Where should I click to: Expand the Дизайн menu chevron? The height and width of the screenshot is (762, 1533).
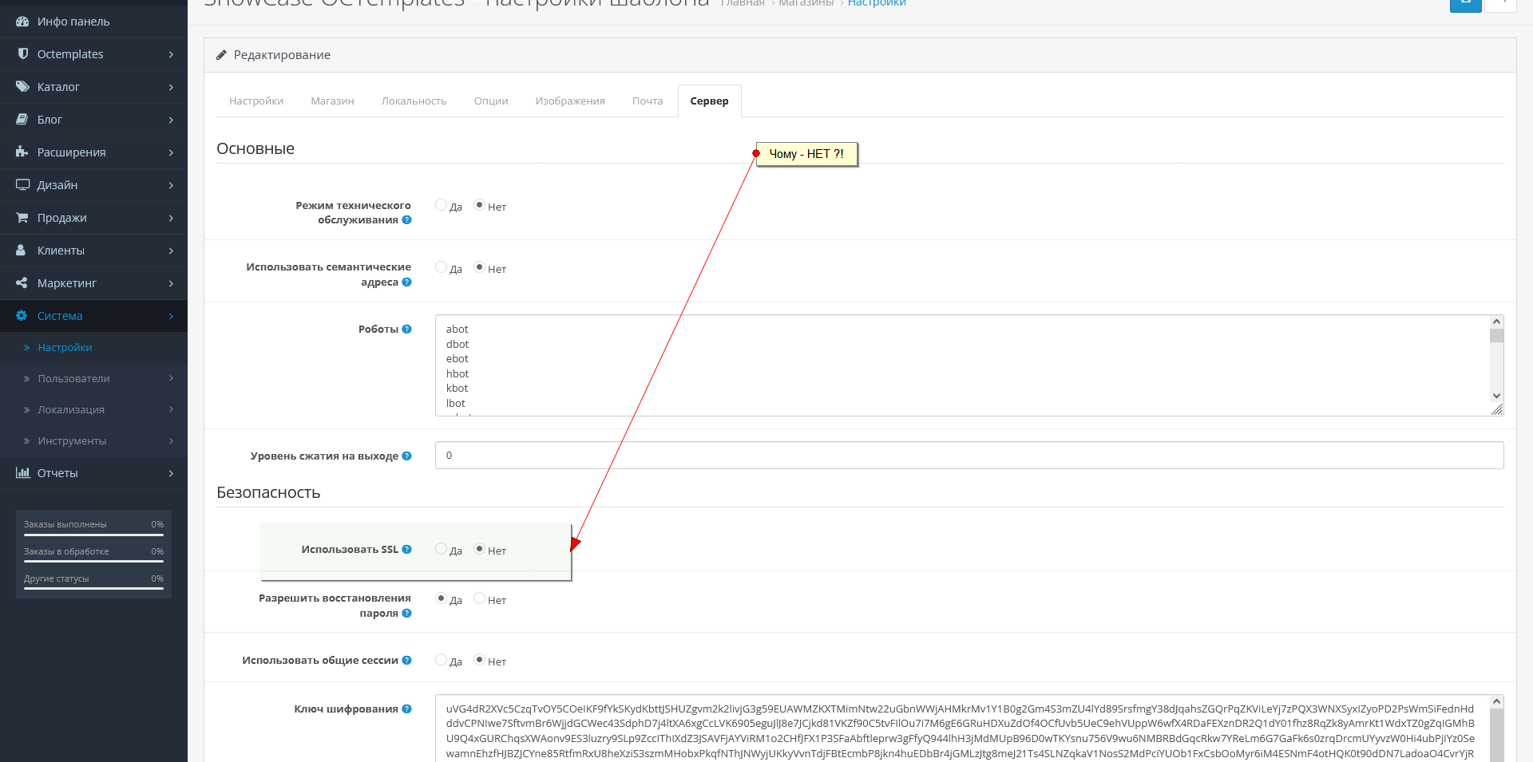click(x=171, y=185)
